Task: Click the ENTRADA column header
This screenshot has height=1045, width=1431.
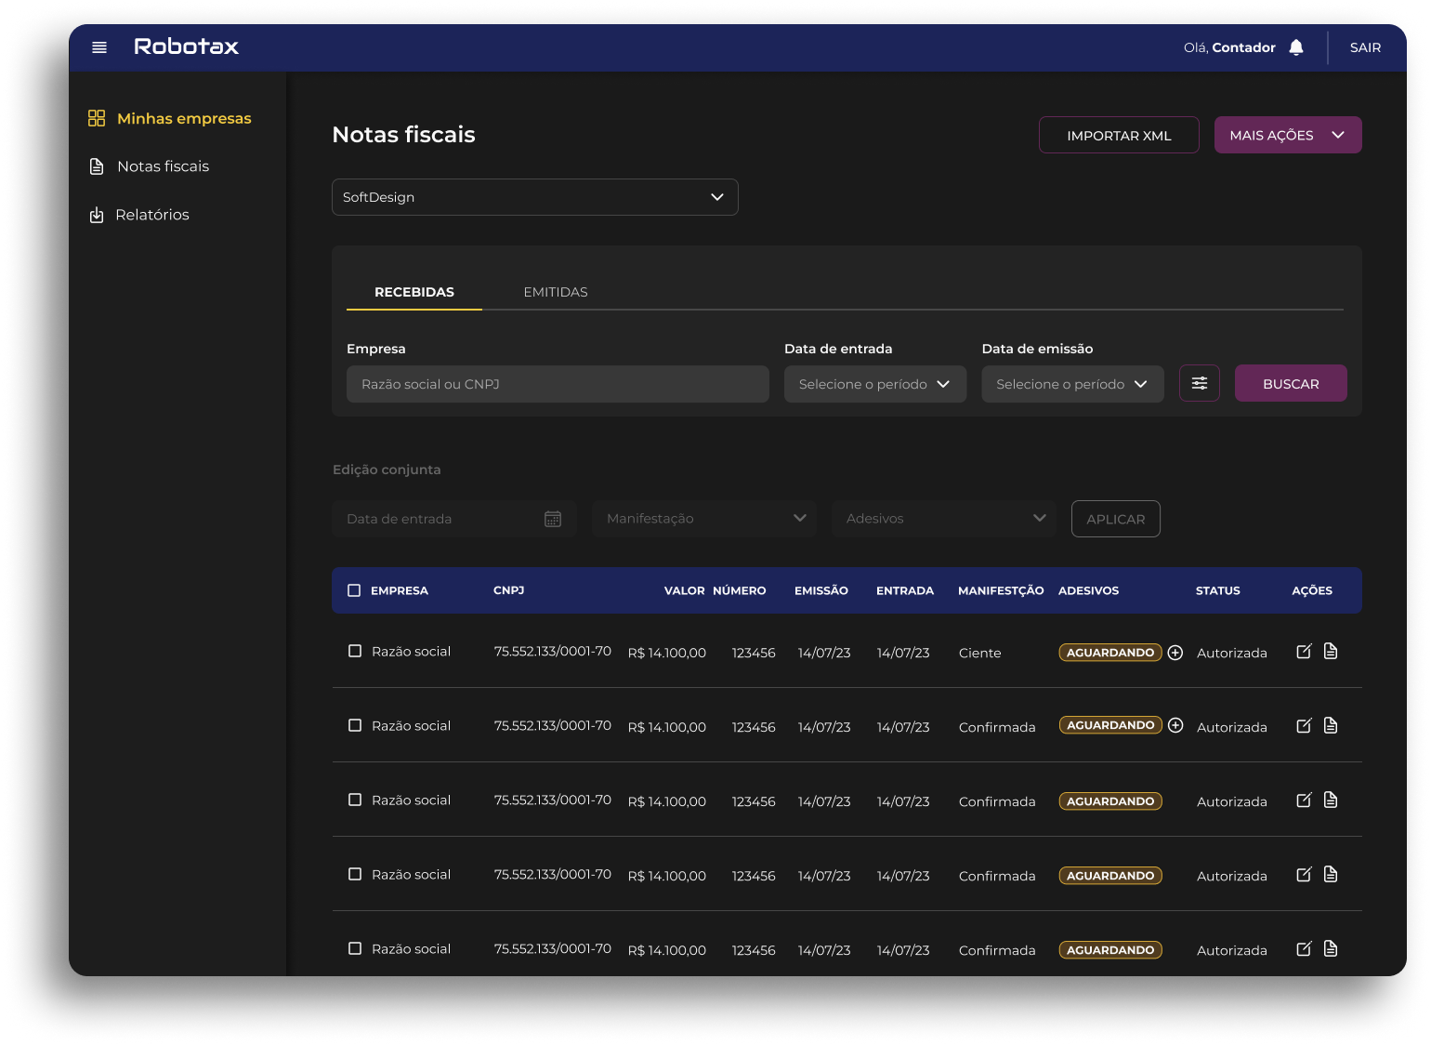Action: coord(905,590)
